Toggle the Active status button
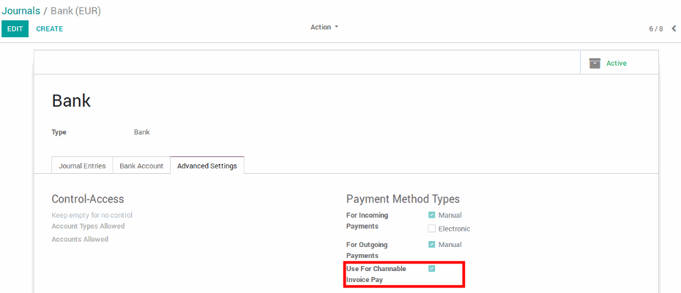Image resolution: width=681 pixels, height=293 pixels. point(619,62)
